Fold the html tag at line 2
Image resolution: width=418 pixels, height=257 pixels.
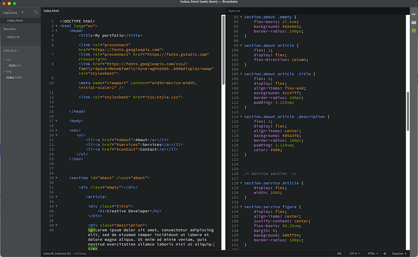tap(56, 26)
